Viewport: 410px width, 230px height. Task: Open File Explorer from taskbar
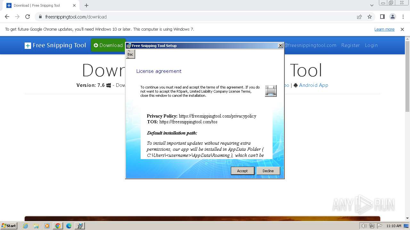point(36,226)
